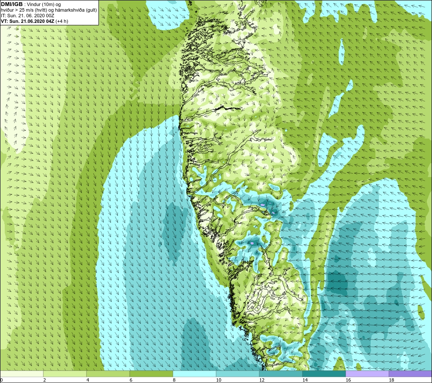Click the scale label 16
Image resolution: width=432 pixels, height=383 pixels.
[348, 380]
